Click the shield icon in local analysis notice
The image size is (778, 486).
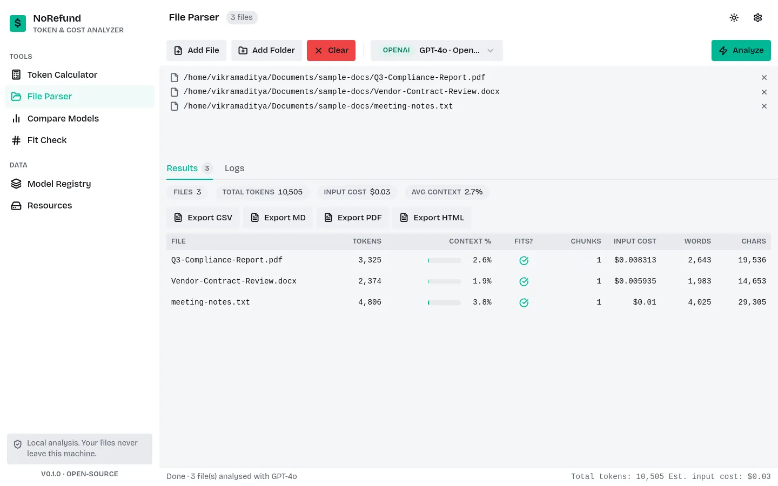coord(18,444)
